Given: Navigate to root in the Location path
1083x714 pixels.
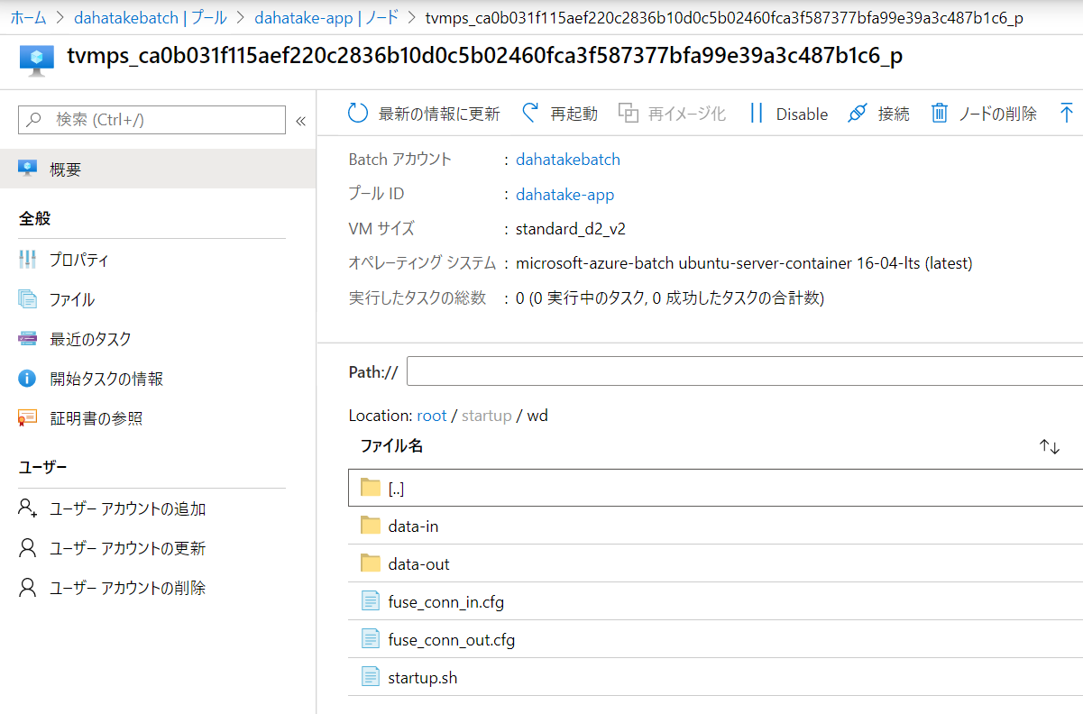Looking at the screenshot, I should click(x=432, y=416).
